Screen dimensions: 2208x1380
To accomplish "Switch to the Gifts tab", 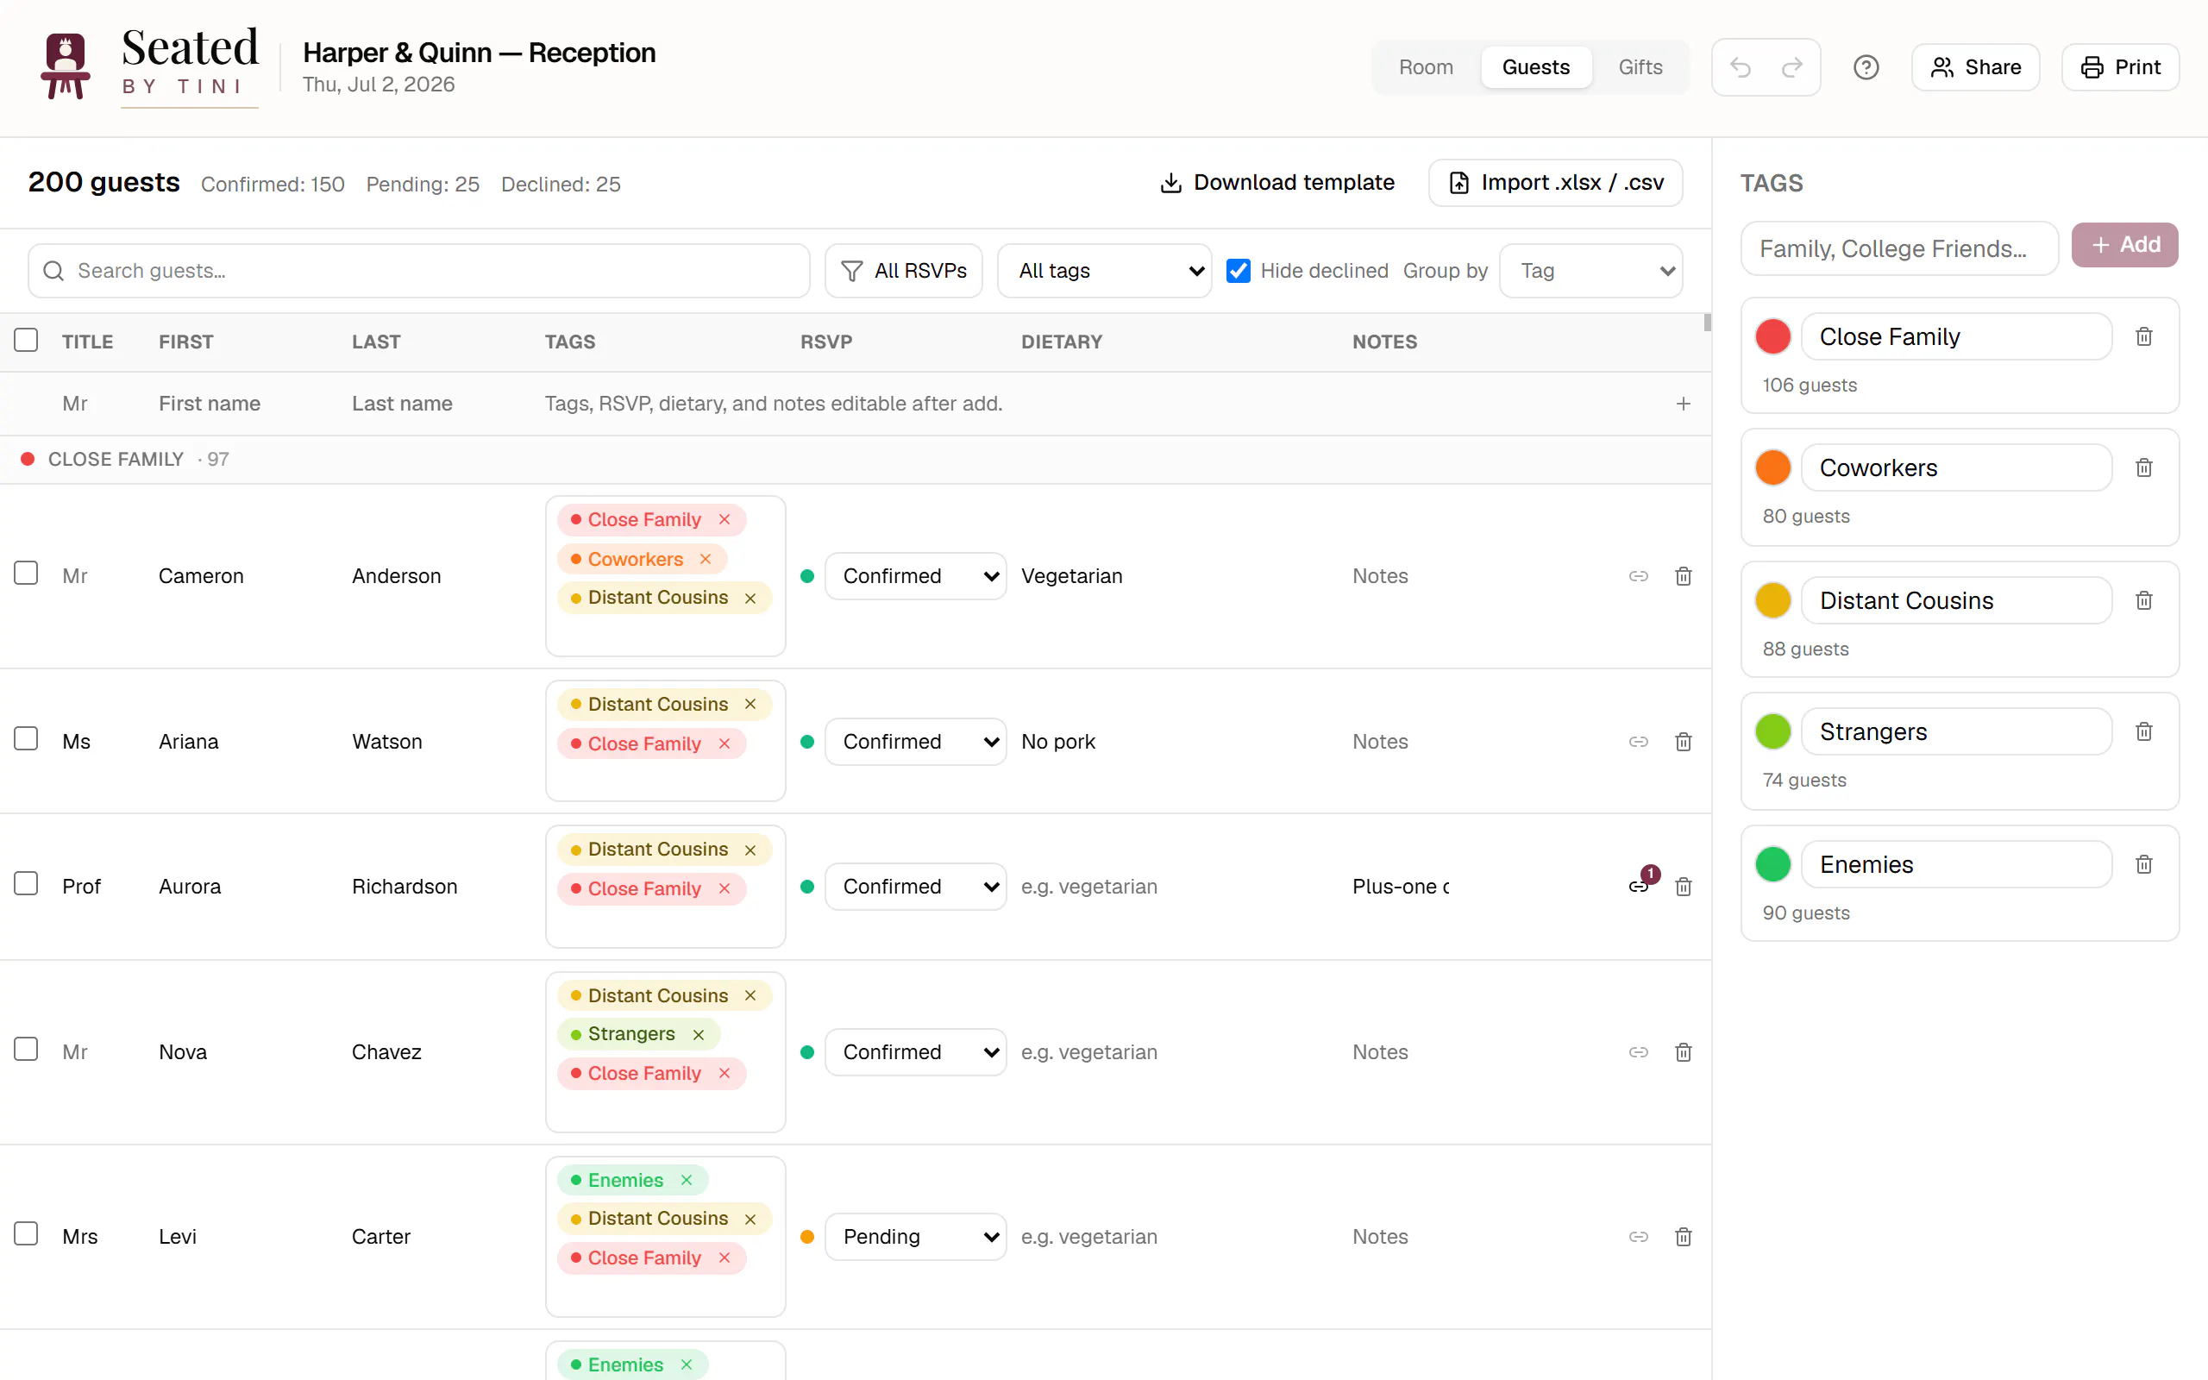I will [x=1640, y=67].
